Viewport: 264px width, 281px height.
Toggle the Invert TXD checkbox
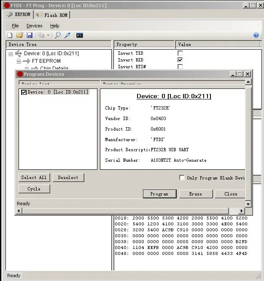point(180,54)
